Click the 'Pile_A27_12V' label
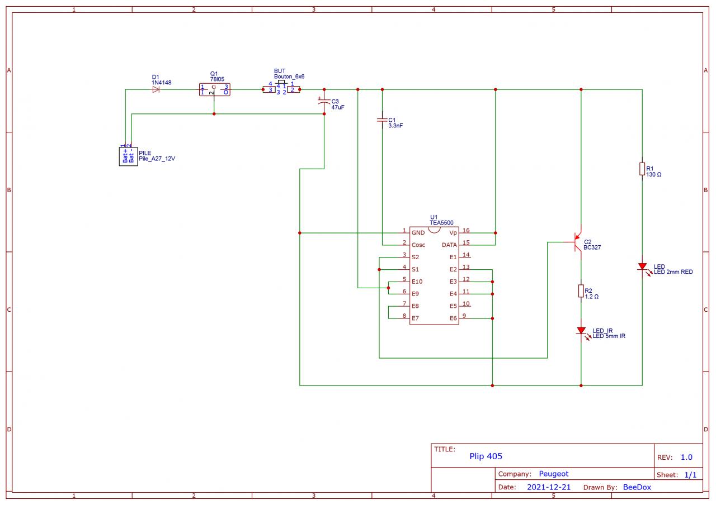 [157, 159]
